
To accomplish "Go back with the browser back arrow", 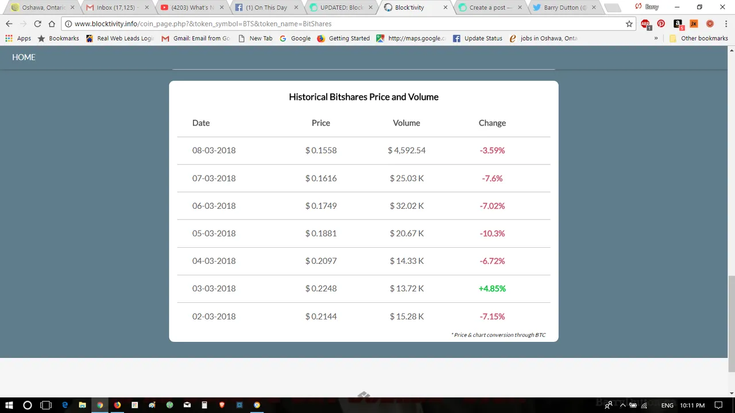I will [x=9, y=24].
